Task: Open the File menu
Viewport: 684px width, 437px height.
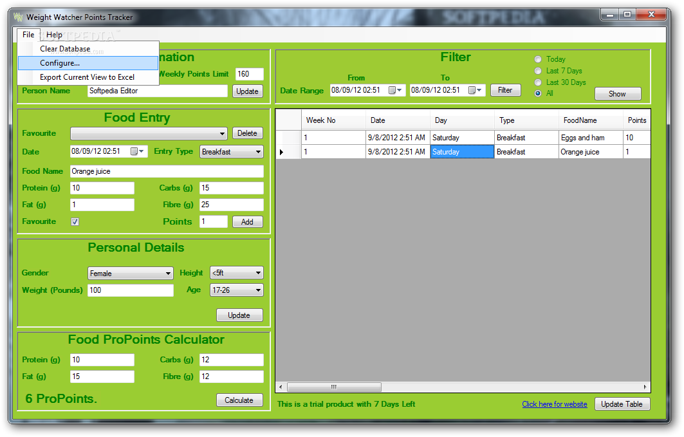Action: tap(28, 35)
